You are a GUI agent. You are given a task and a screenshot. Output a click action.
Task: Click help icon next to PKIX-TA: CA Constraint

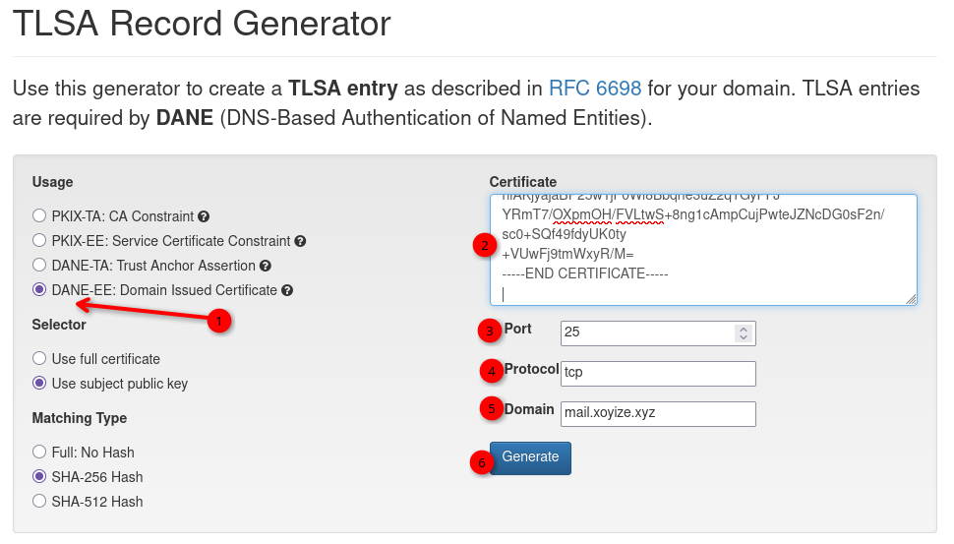point(204,216)
